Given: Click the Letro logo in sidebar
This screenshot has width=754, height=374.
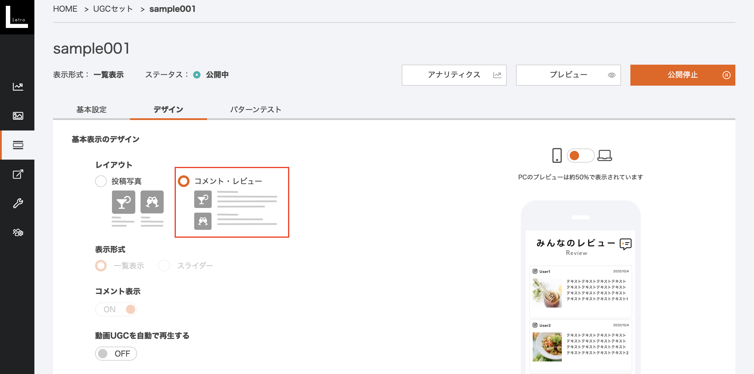Looking at the screenshot, I should click(x=17, y=17).
